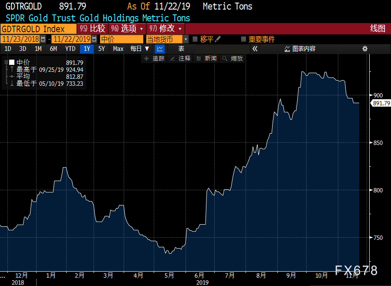Click the 95) 比较 compare button
This screenshot has width=391, height=286.
click(x=92, y=29)
